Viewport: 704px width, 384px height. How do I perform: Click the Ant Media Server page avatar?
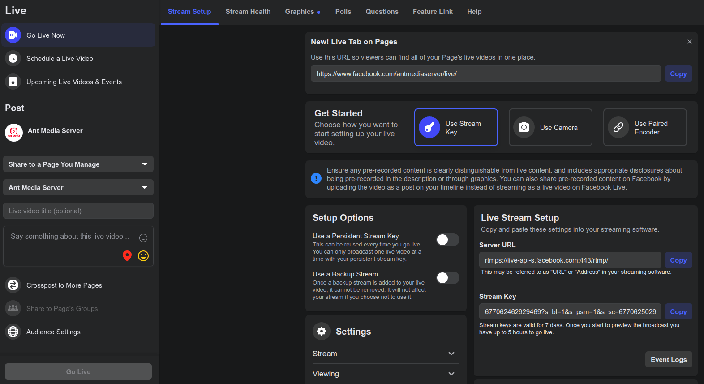[x=14, y=133]
